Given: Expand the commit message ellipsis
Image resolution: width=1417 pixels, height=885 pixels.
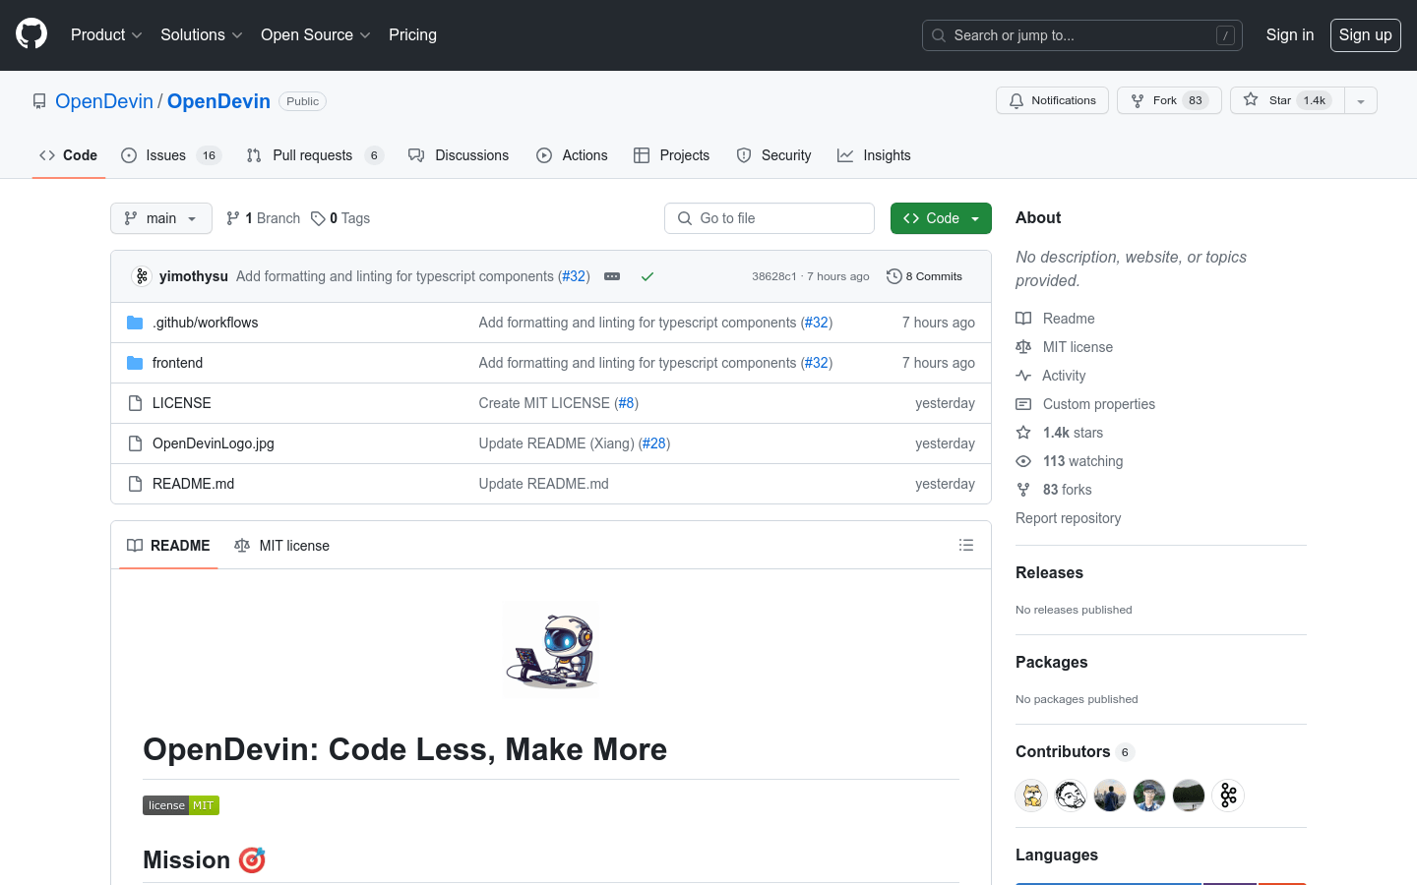Looking at the screenshot, I should tap(612, 276).
